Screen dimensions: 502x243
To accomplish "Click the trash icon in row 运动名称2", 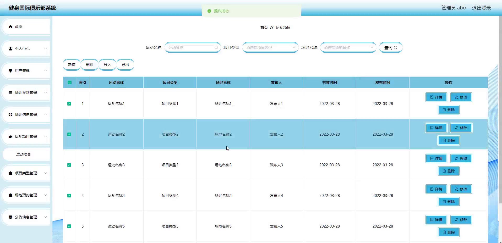I will coord(444,140).
